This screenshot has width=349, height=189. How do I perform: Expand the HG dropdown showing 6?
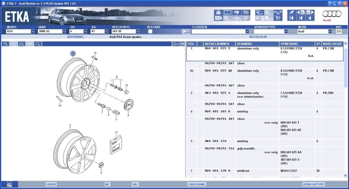85,31
